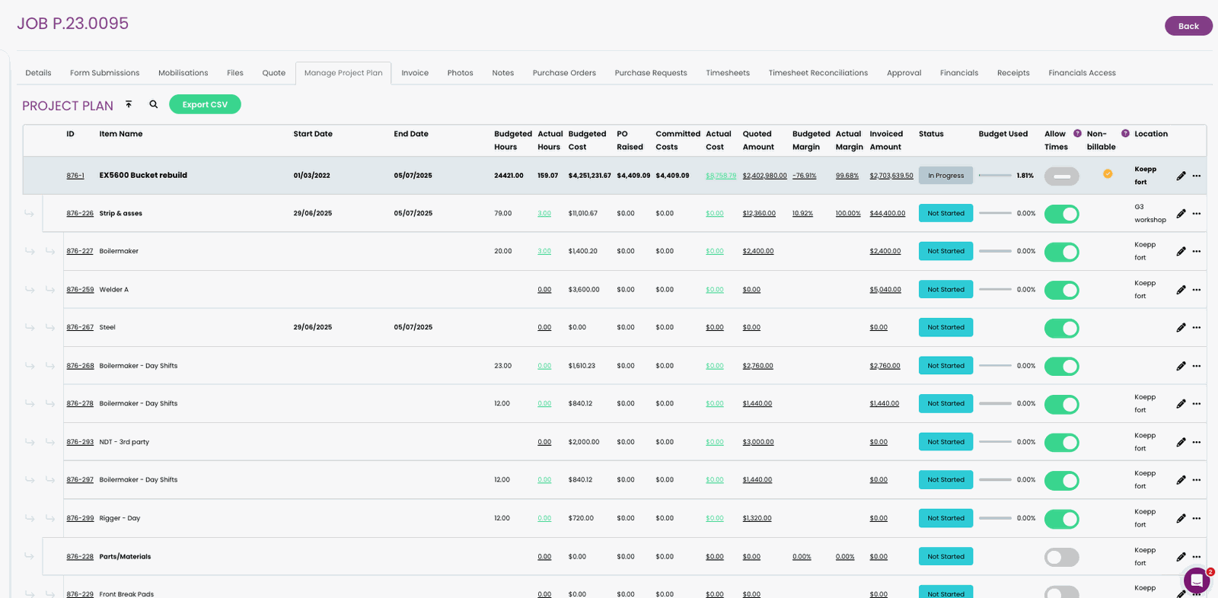Disable Allow Times for 876-268 row
Image resolution: width=1218 pixels, height=598 pixels.
(x=1062, y=366)
